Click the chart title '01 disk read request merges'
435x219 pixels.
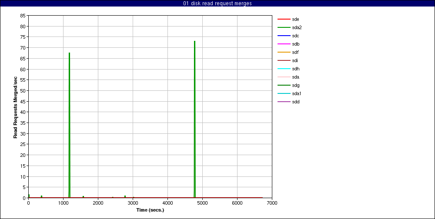click(x=217, y=3)
